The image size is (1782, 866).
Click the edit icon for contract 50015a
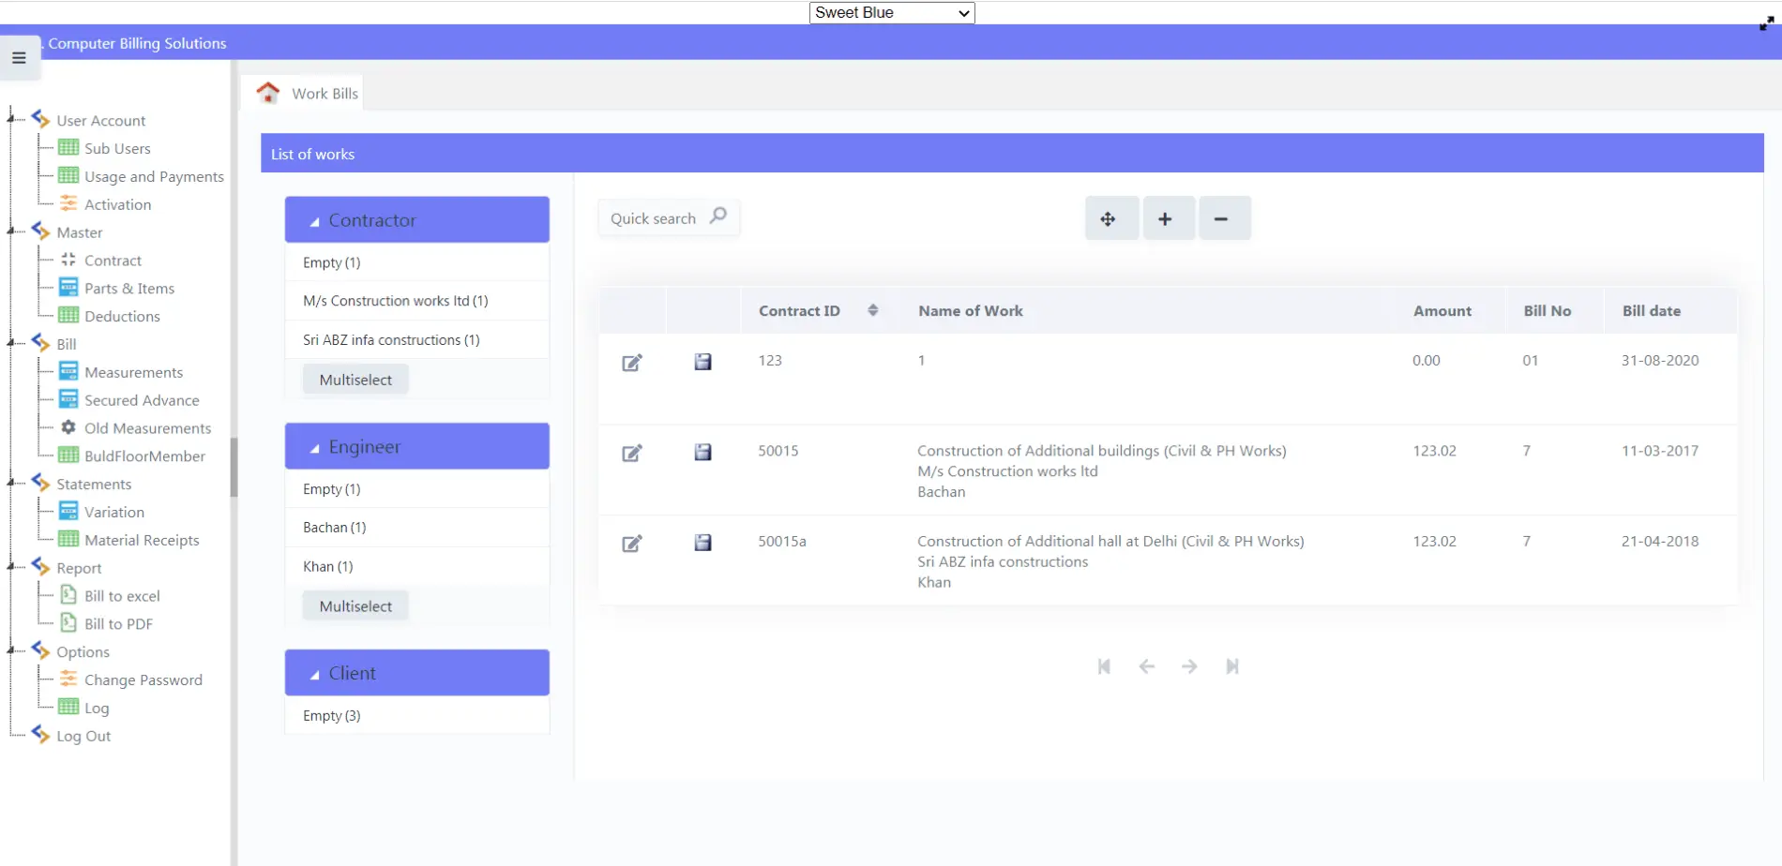point(632,544)
